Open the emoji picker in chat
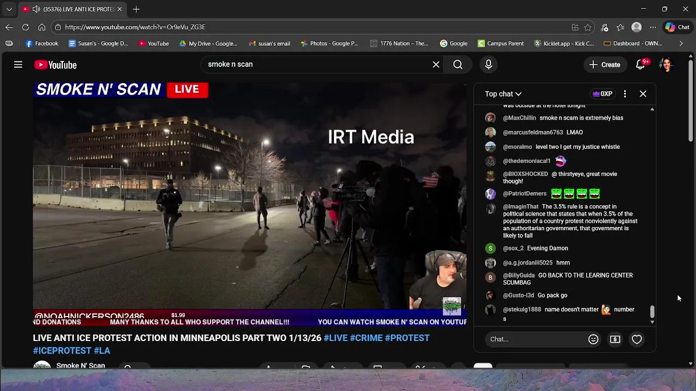This screenshot has height=391, width=696. tap(593, 339)
